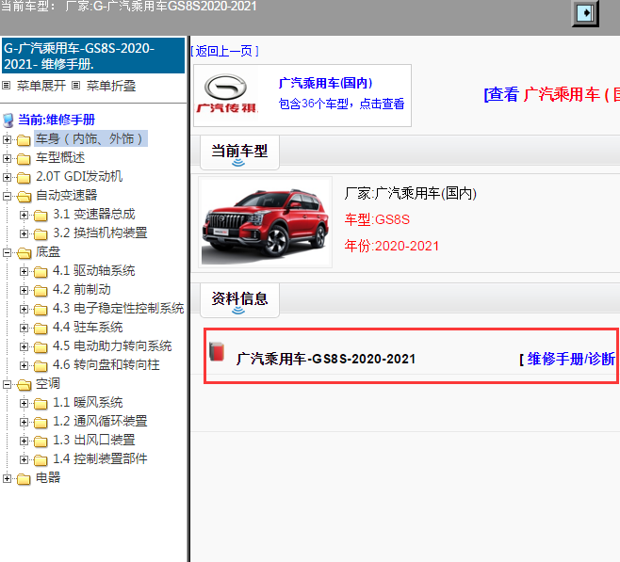Click the folder icon beside 1.3 出风口装置
Image resolution: width=620 pixels, height=562 pixels.
(41, 442)
